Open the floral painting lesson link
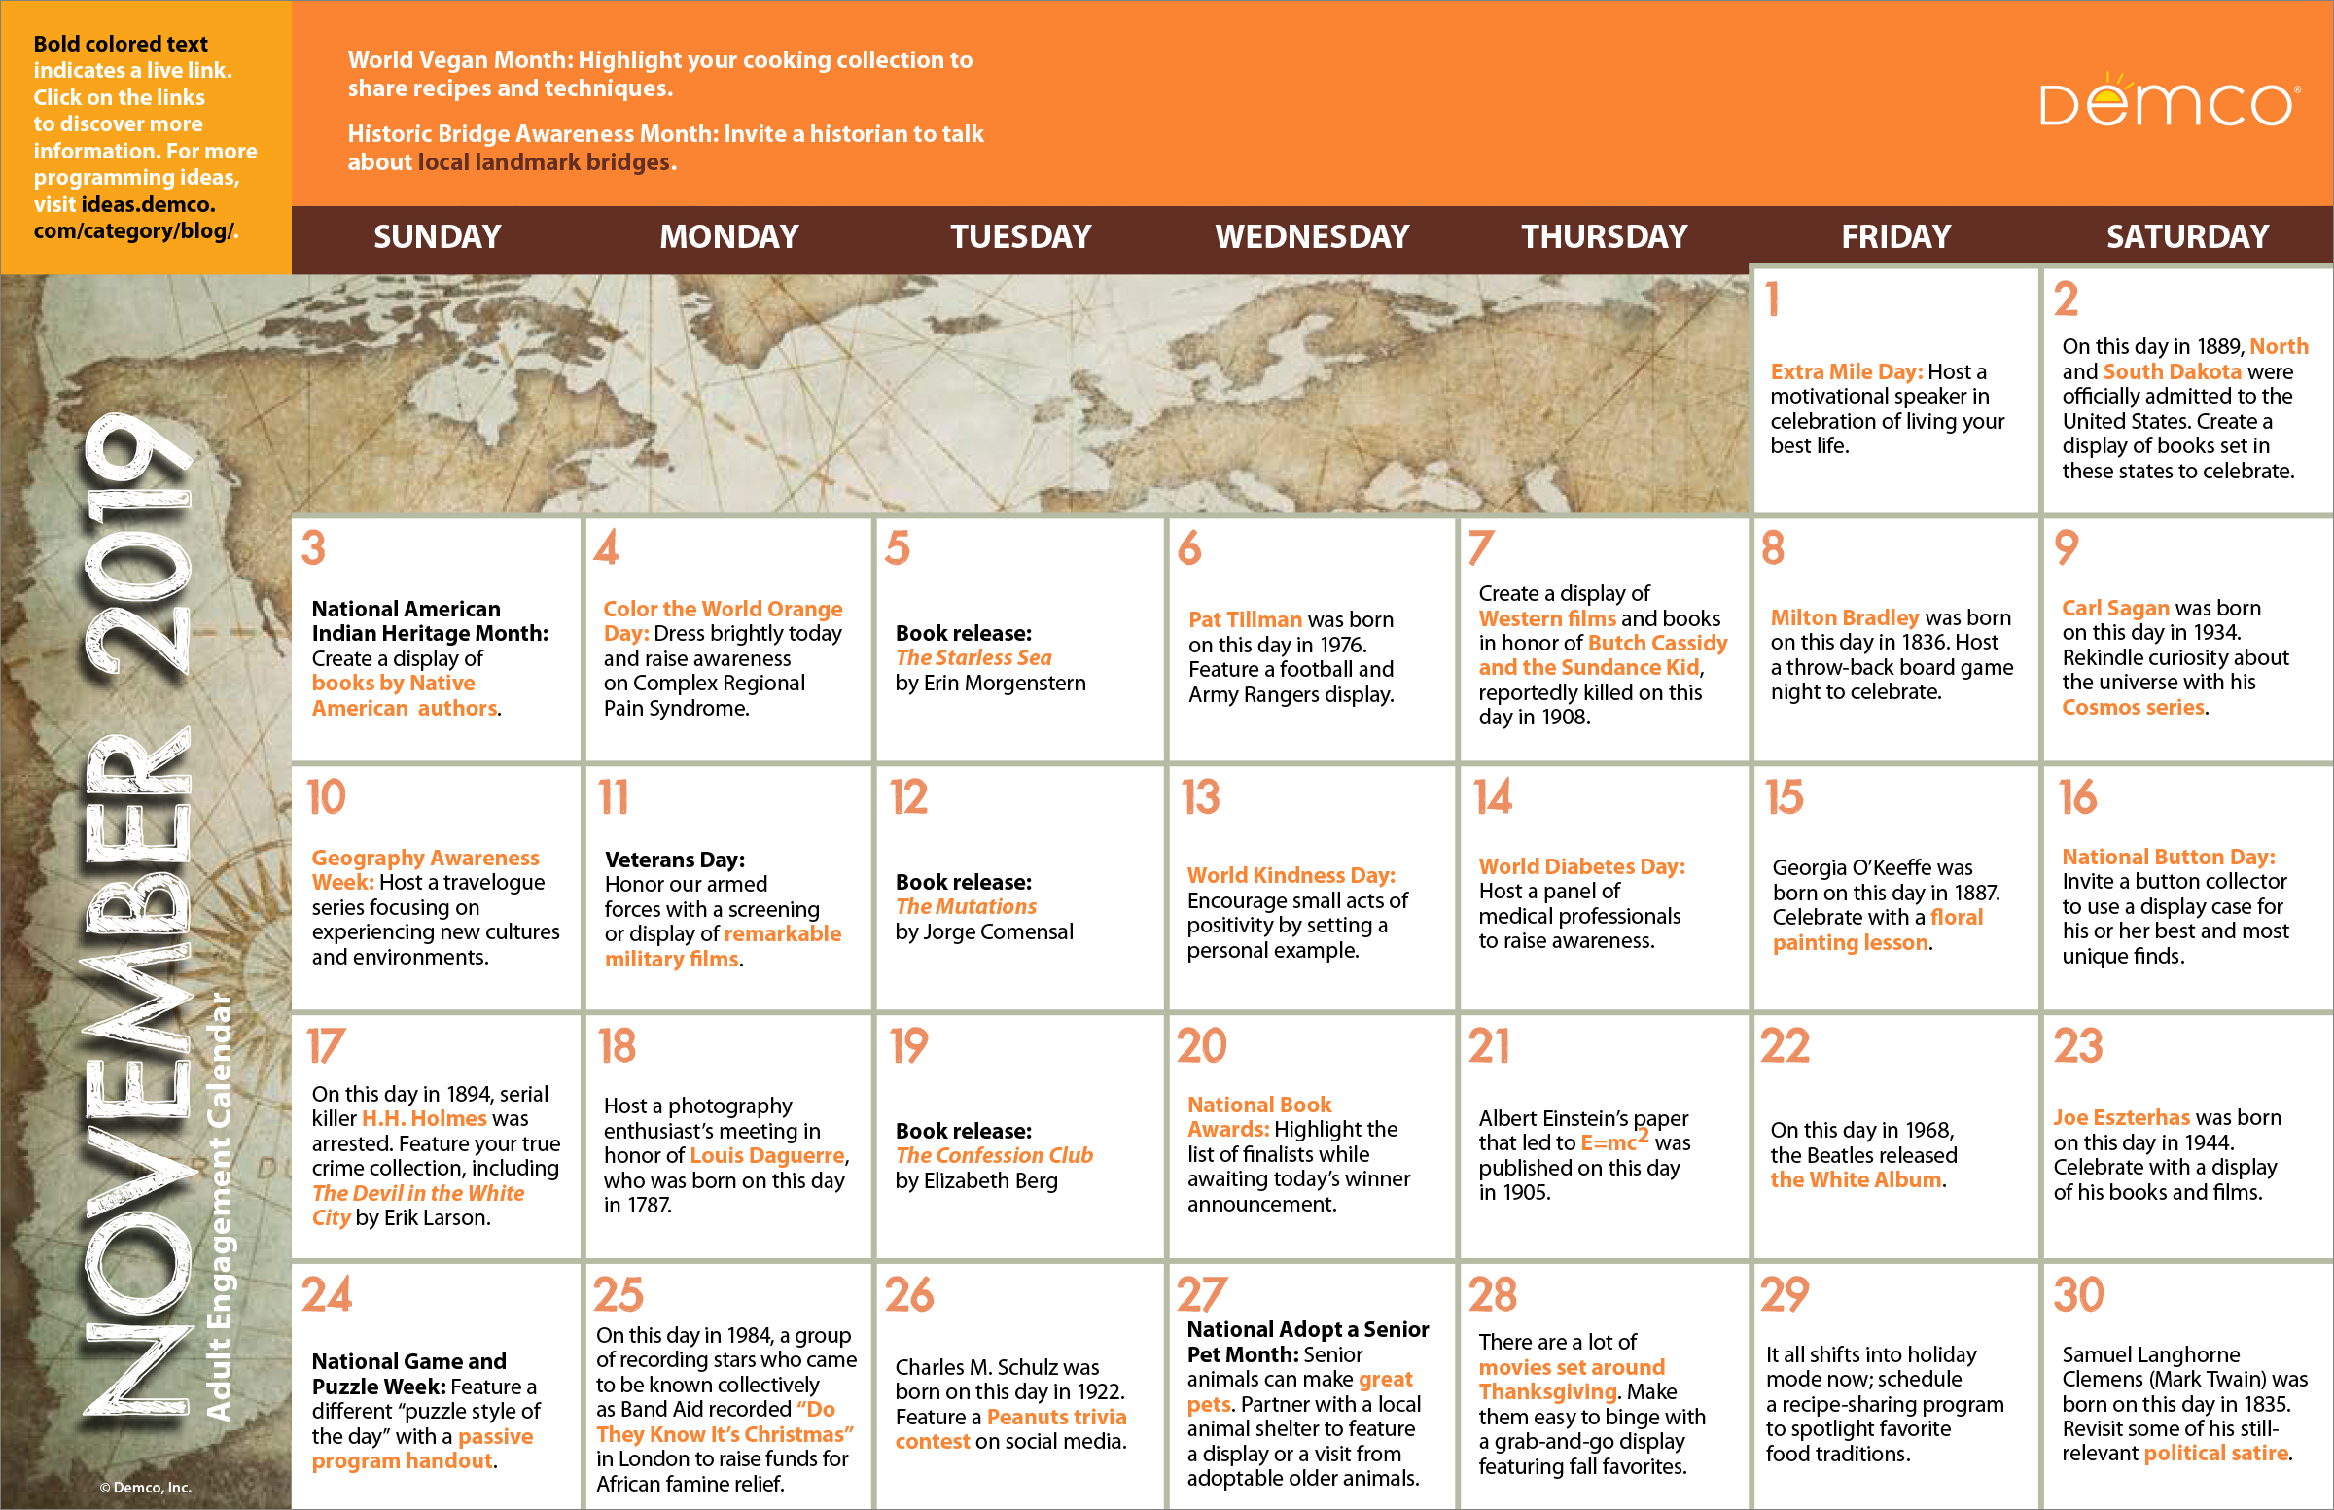The image size is (2334, 1510). [x=1850, y=943]
